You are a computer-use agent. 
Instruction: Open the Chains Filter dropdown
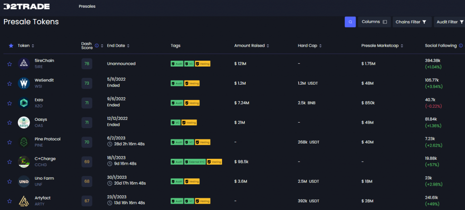[x=412, y=22]
